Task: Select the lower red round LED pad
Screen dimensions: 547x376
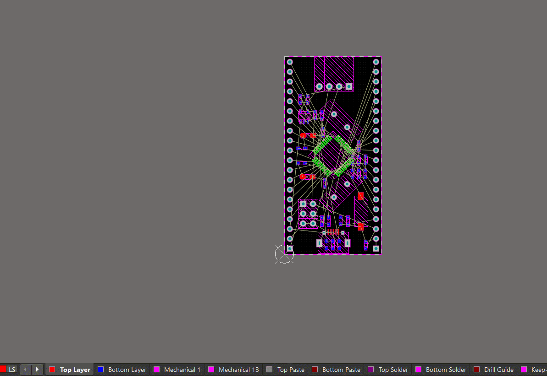Action: click(303, 177)
